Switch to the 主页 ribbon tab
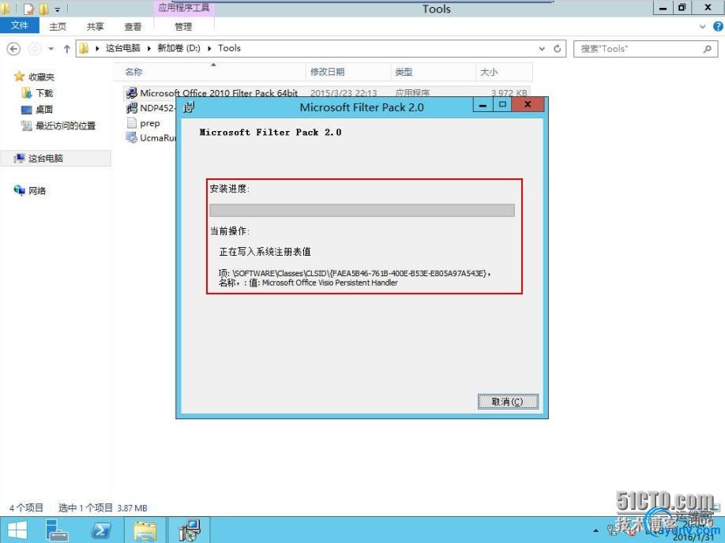This screenshot has width=725, height=543. 58,26
